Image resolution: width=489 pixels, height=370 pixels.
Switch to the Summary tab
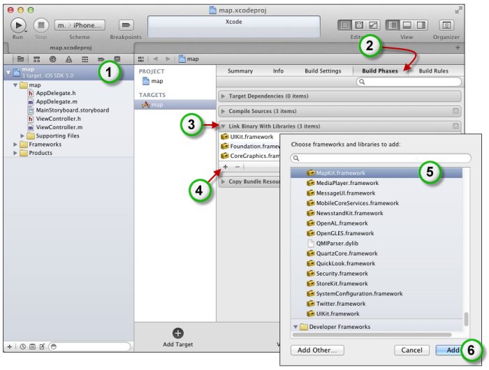point(240,71)
